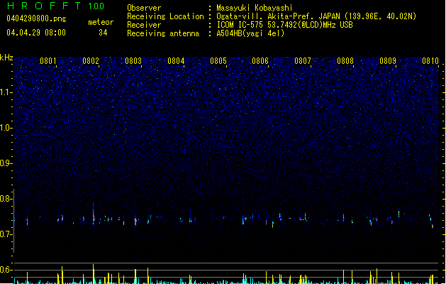Image resolution: width=446 pixels, height=284 pixels.
Task: Click the 0808 time marker
Action: click(x=345, y=61)
